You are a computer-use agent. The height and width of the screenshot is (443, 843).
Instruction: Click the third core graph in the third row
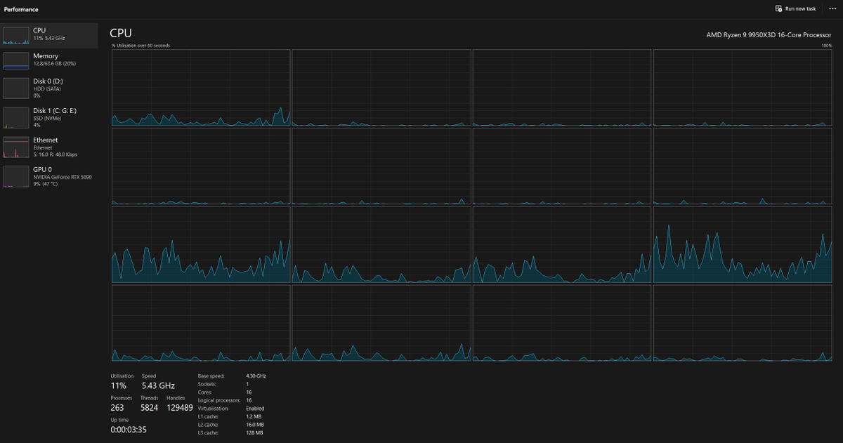(x=562, y=244)
